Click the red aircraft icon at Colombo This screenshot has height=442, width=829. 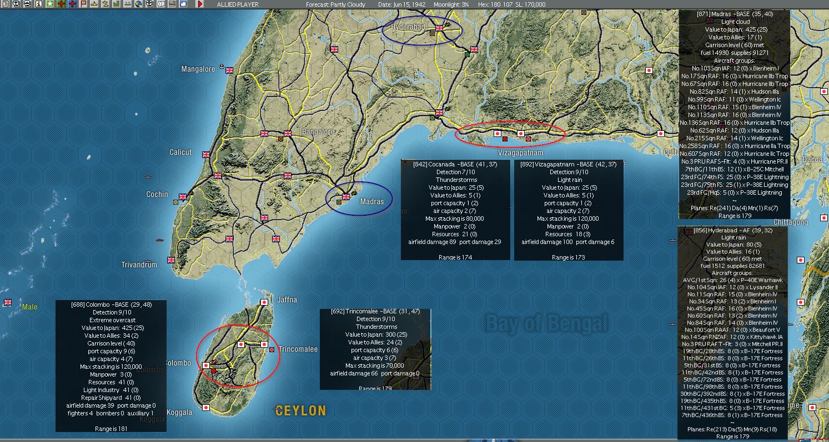(214, 363)
